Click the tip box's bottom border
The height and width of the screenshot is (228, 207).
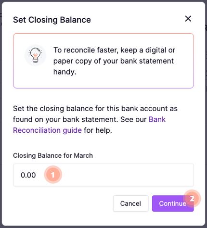103,88
